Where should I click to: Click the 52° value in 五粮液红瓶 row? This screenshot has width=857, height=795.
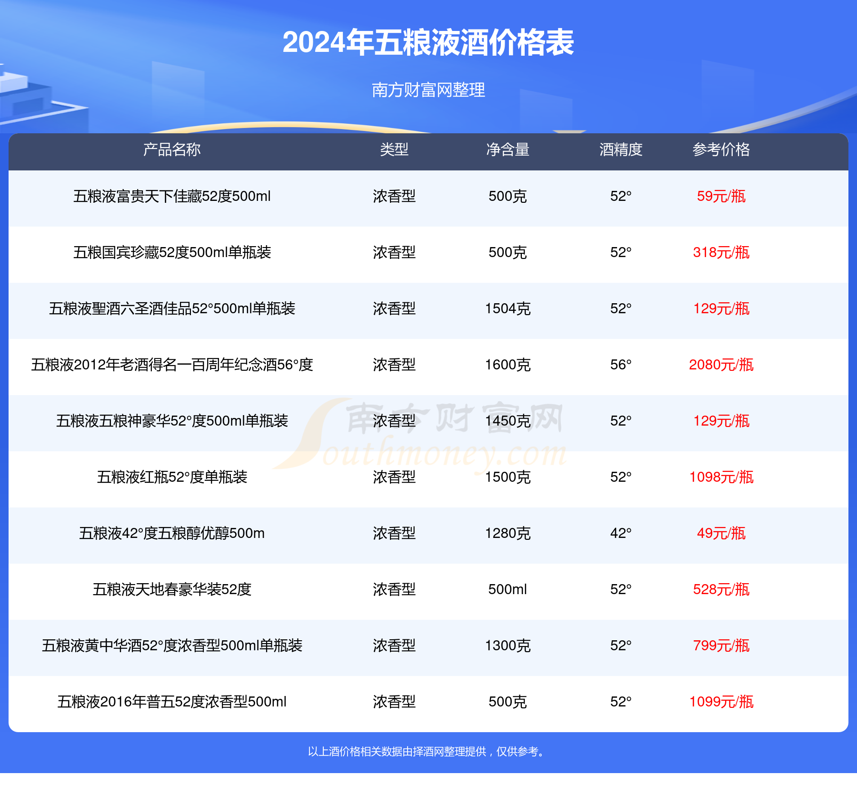coord(621,477)
